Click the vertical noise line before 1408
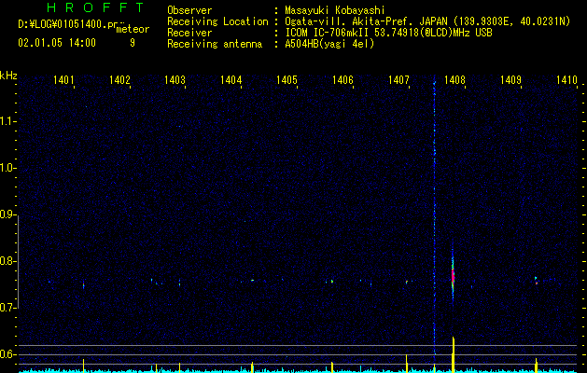Viewport: 587px width, 373px height. [x=434, y=217]
